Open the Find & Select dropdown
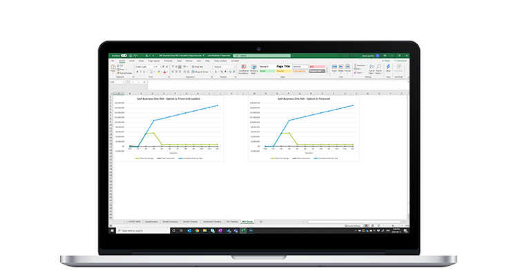The width and height of the screenshot is (518, 279). pyautogui.click(x=378, y=69)
